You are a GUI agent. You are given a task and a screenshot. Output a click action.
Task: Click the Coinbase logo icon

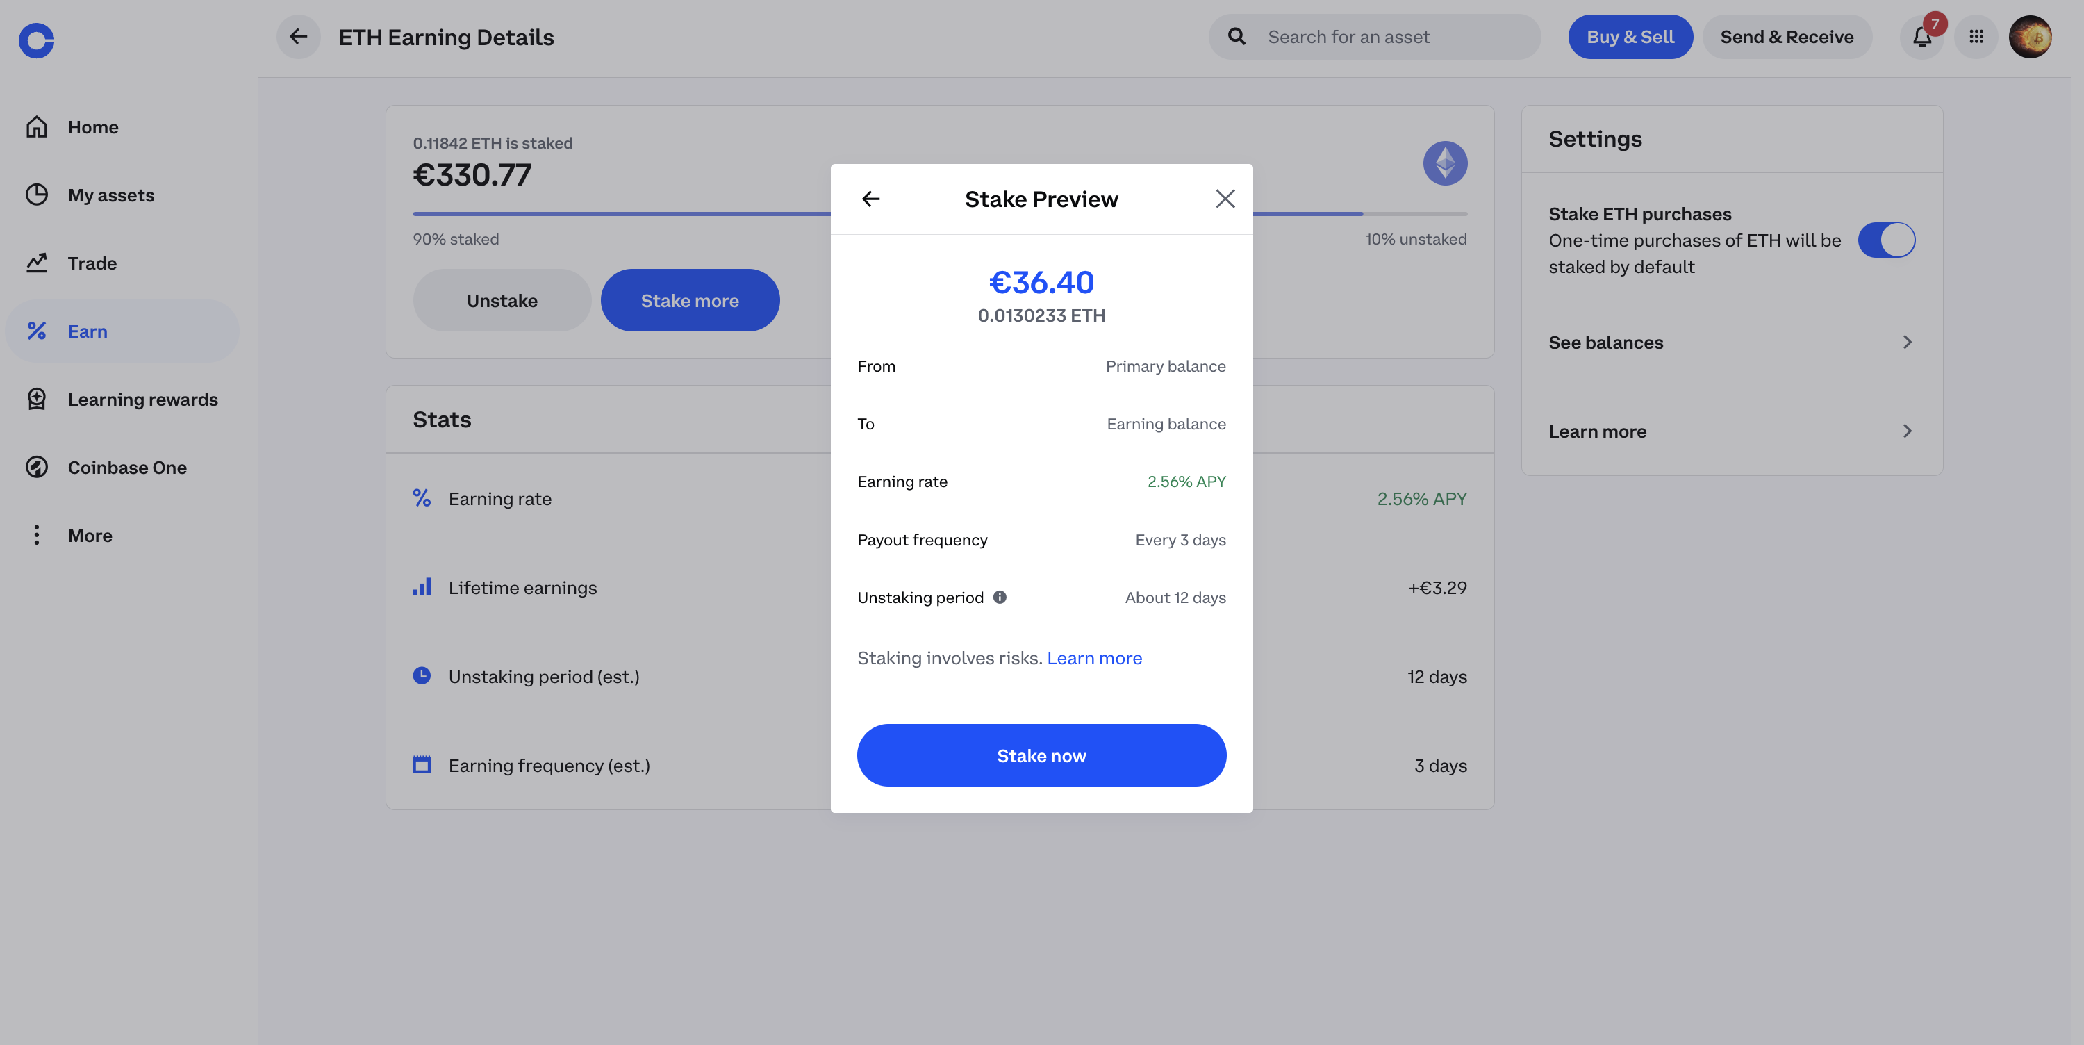[x=36, y=40]
